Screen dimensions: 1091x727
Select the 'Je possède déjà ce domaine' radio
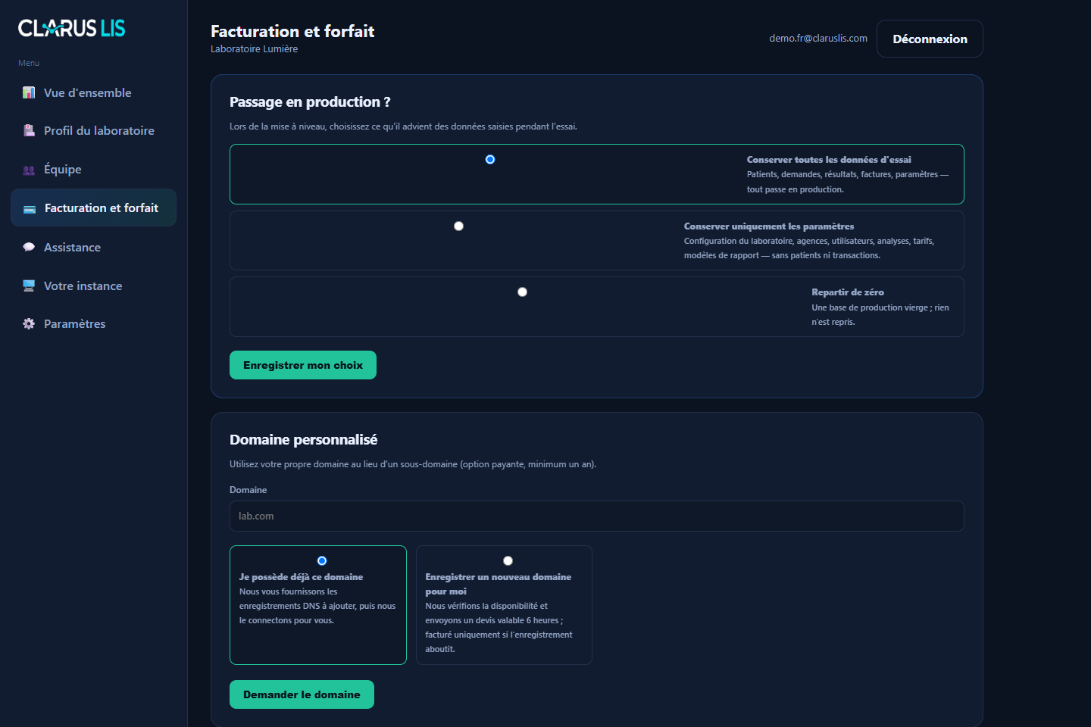[322, 560]
